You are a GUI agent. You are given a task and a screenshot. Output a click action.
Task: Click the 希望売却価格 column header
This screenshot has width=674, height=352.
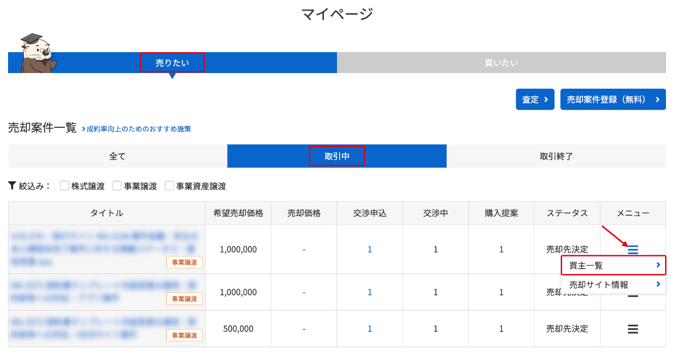pos(238,213)
